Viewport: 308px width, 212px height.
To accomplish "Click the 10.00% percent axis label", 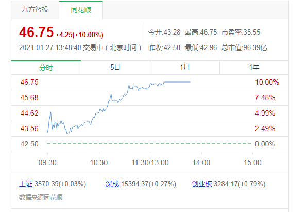I will [x=267, y=82].
